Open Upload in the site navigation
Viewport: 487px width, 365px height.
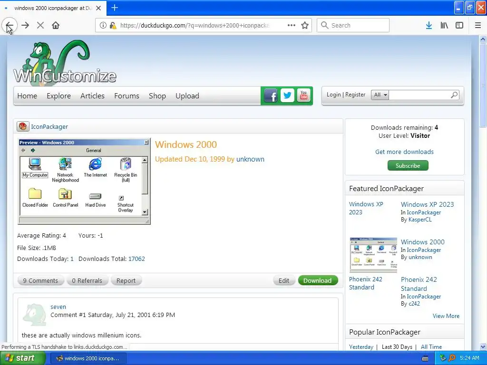187,96
